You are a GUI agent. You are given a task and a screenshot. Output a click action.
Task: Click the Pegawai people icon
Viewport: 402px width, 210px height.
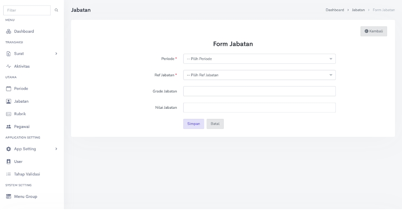[8, 126]
